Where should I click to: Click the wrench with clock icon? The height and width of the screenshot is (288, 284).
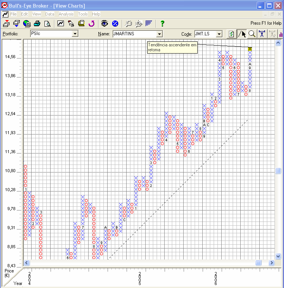(x=139, y=24)
